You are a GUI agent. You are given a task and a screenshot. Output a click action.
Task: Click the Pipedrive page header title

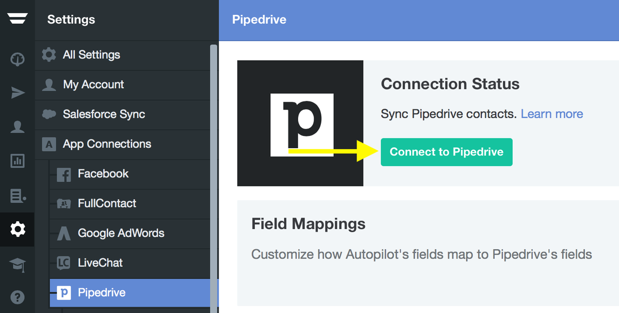pyautogui.click(x=259, y=20)
